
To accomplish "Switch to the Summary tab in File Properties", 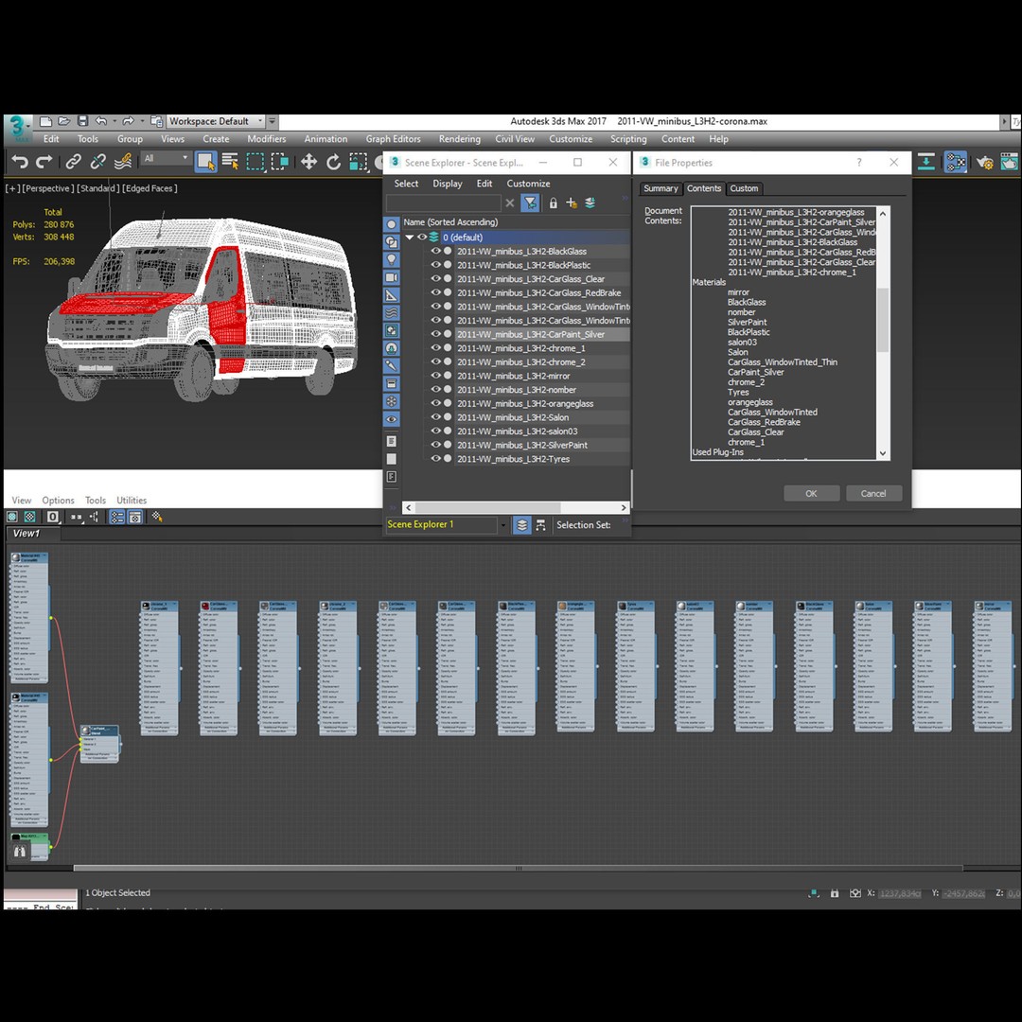I will coord(661,188).
